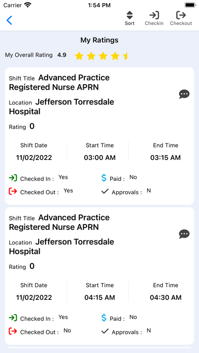
Task: Click the dollar Paid icon, second card
Action: (x=104, y=317)
